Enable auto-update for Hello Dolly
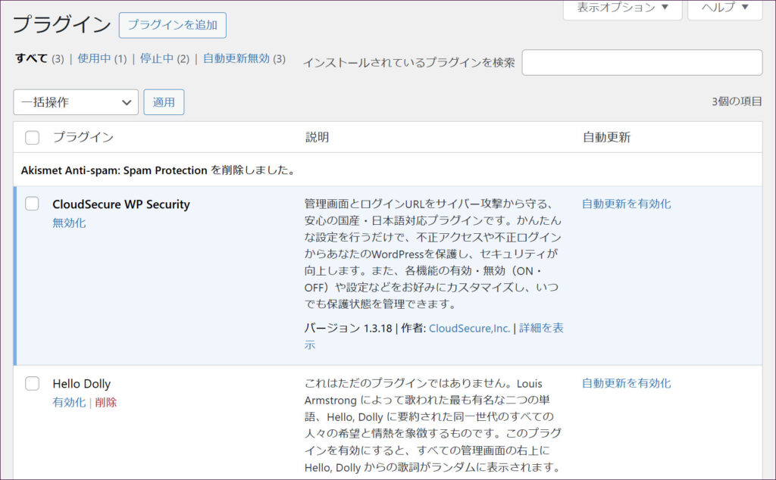Image resolution: width=776 pixels, height=480 pixels. pos(626,383)
